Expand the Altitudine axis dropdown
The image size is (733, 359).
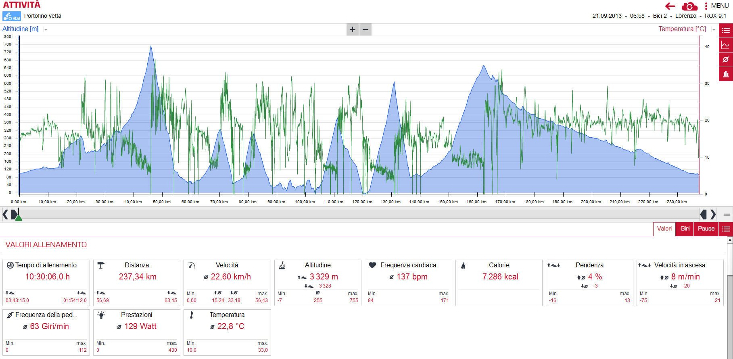tap(46, 29)
